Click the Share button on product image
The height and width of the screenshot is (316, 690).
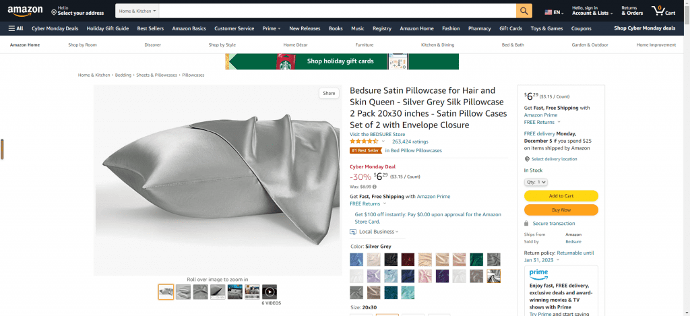tap(329, 93)
